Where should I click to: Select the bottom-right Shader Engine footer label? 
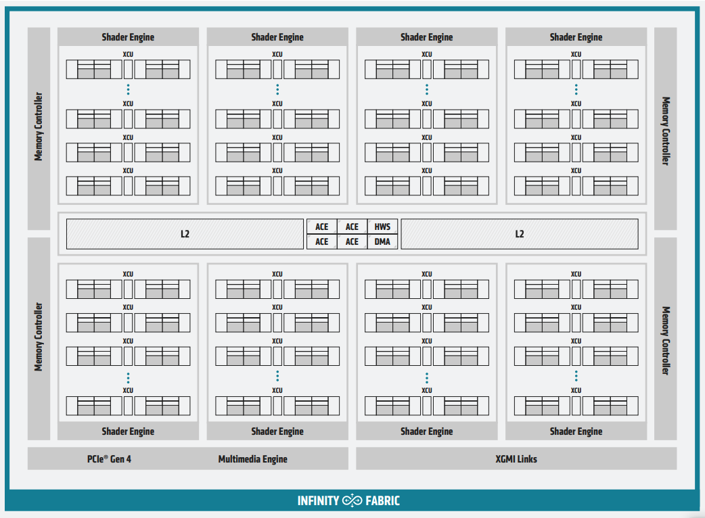pos(576,431)
